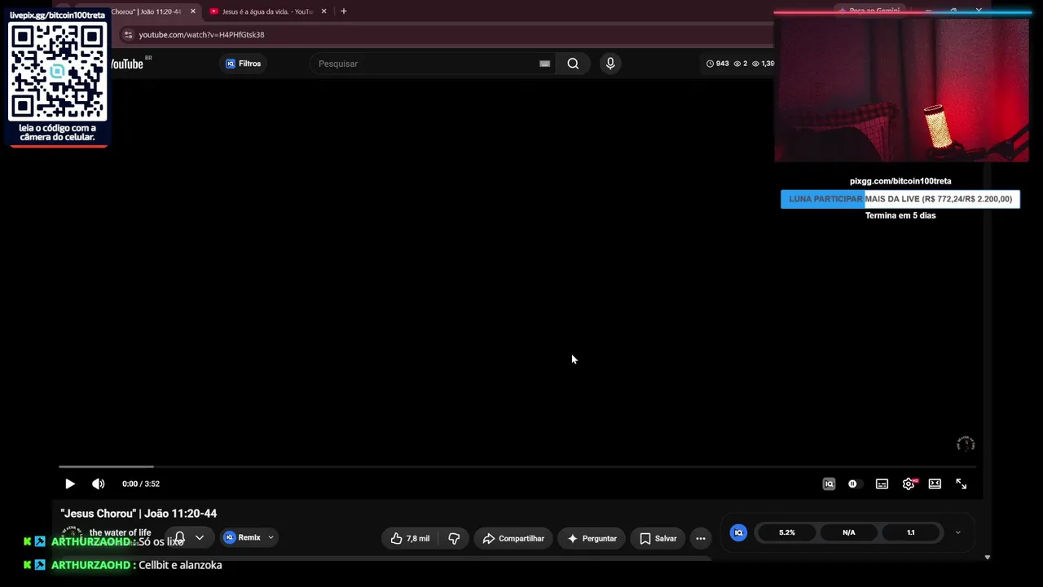Expand subscription notification chevron
The width and height of the screenshot is (1043, 587).
pos(200,537)
